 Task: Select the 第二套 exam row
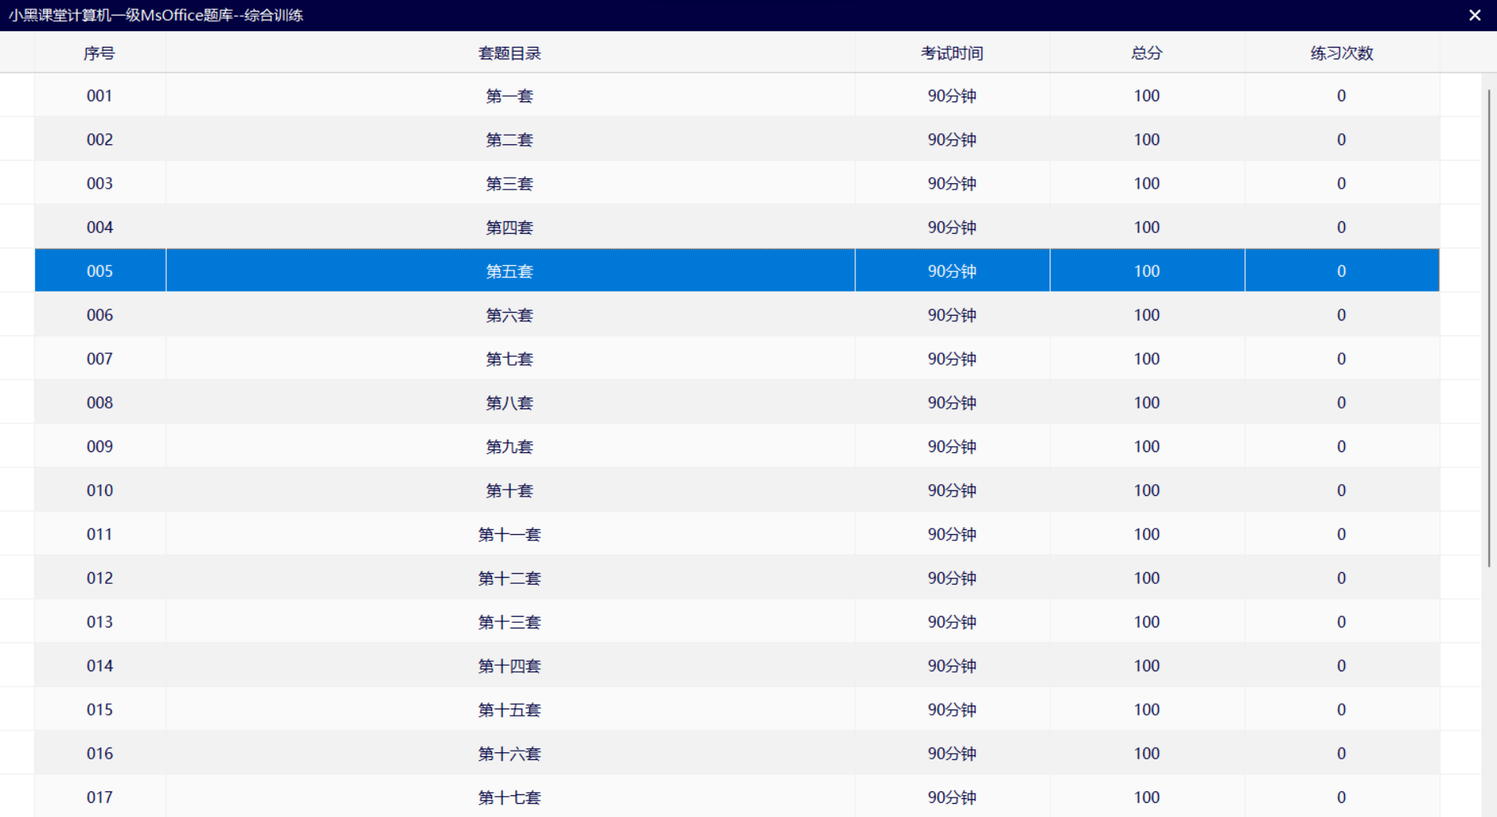[509, 140]
